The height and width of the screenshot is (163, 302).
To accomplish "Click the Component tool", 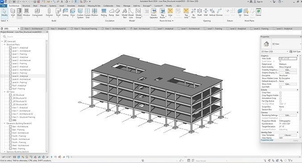I will click(37, 12).
